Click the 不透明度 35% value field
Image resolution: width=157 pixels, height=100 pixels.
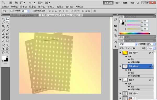(150, 44)
